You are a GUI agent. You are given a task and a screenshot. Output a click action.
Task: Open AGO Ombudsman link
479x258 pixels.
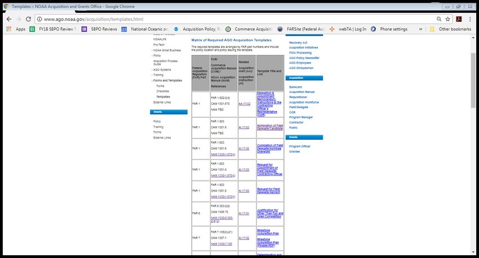(301, 68)
